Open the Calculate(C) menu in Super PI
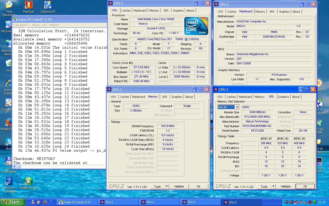This screenshot has height=206, width=329. coord(21,25)
